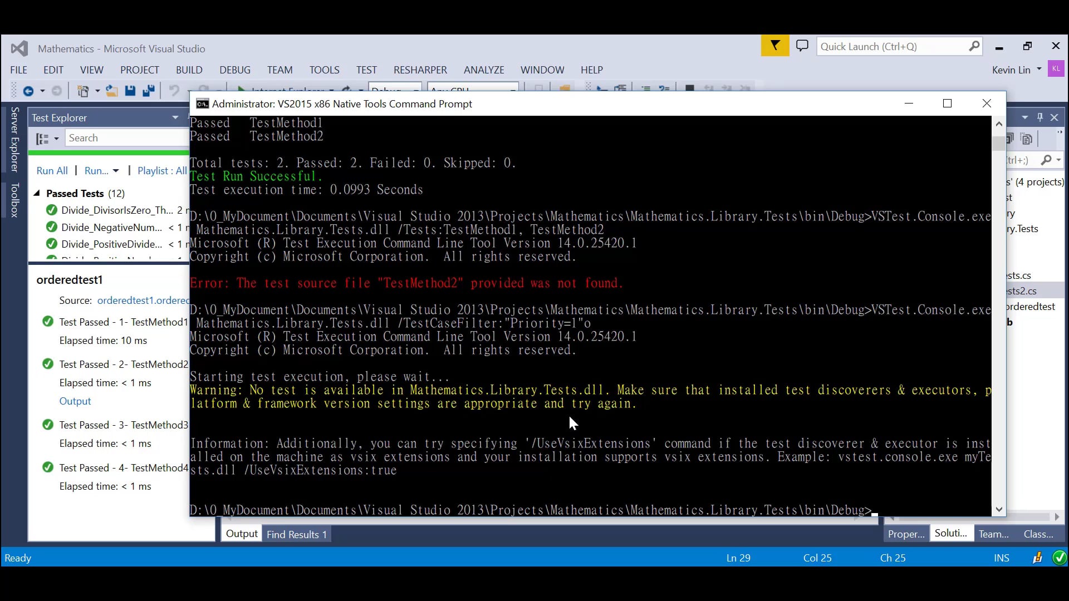Screen dimensions: 1069x601
Task: Click the Save All toolbar icon
Action: (x=149, y=91)
